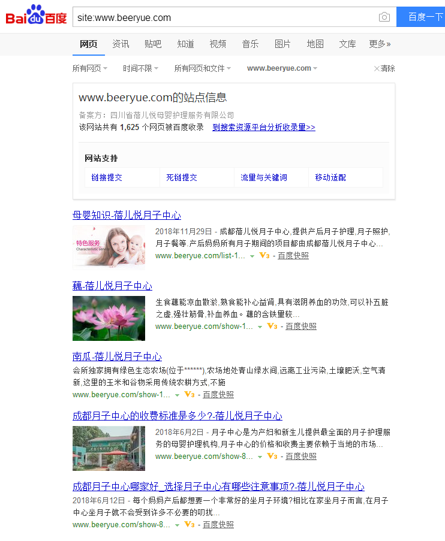Select the 网页 tab
The height and width of the screenshot is (541, 445).
(x=88, y=44)
